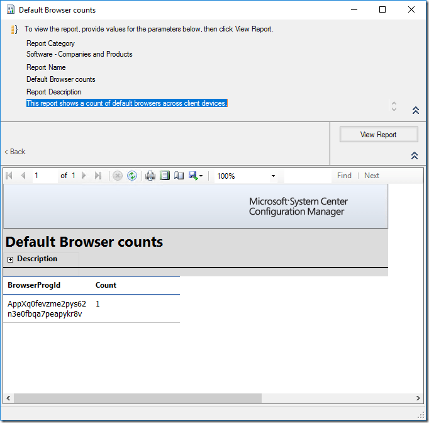Expand the Description section
429x423 pixels.
tap(11, 259)
